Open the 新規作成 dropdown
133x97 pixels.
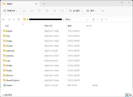[x=10, y=11]
